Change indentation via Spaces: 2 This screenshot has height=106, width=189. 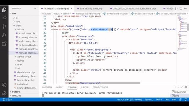click(x=149, y=100)
